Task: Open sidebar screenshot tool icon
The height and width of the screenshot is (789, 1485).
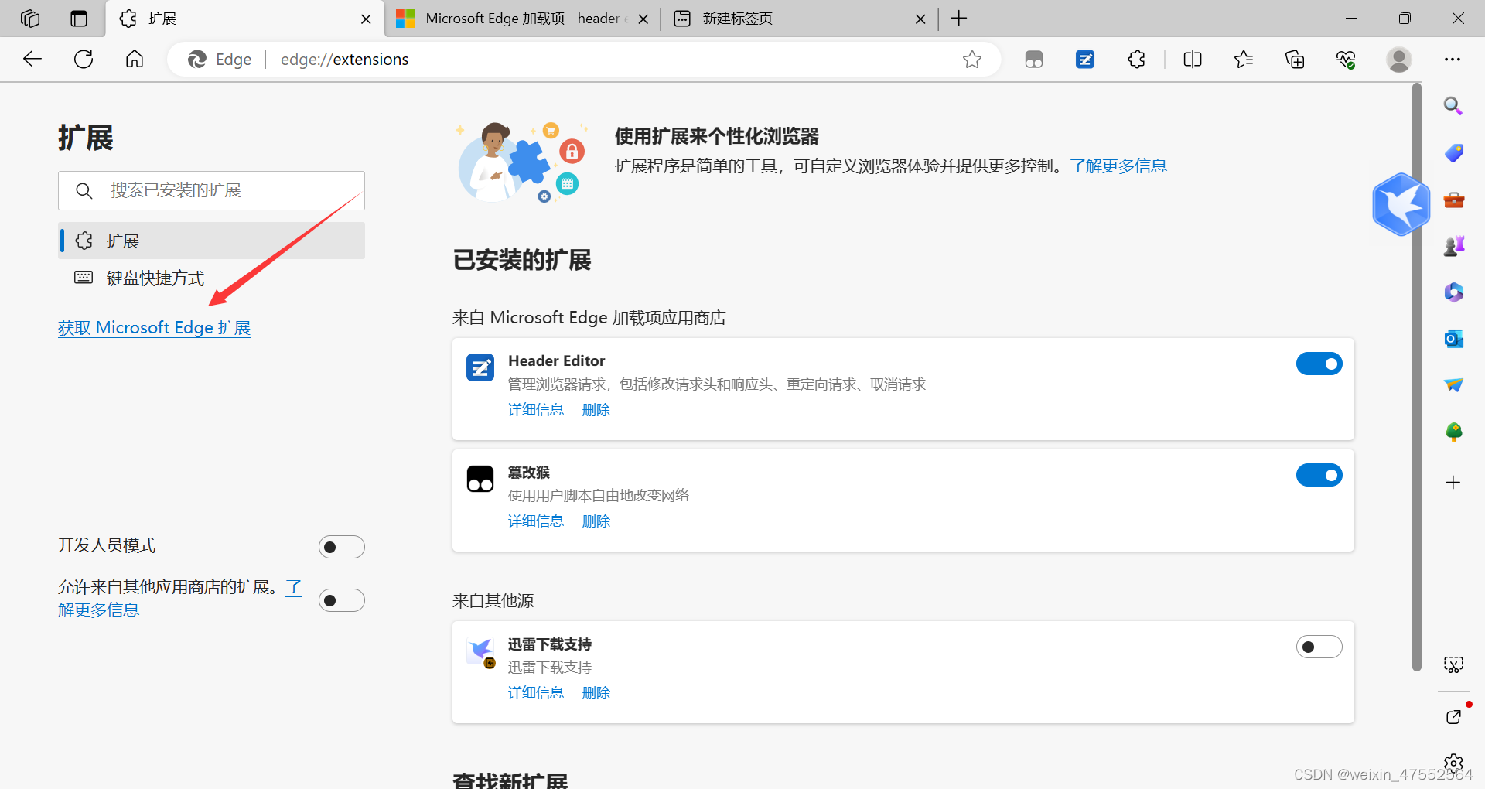Action: [1453, 664]
